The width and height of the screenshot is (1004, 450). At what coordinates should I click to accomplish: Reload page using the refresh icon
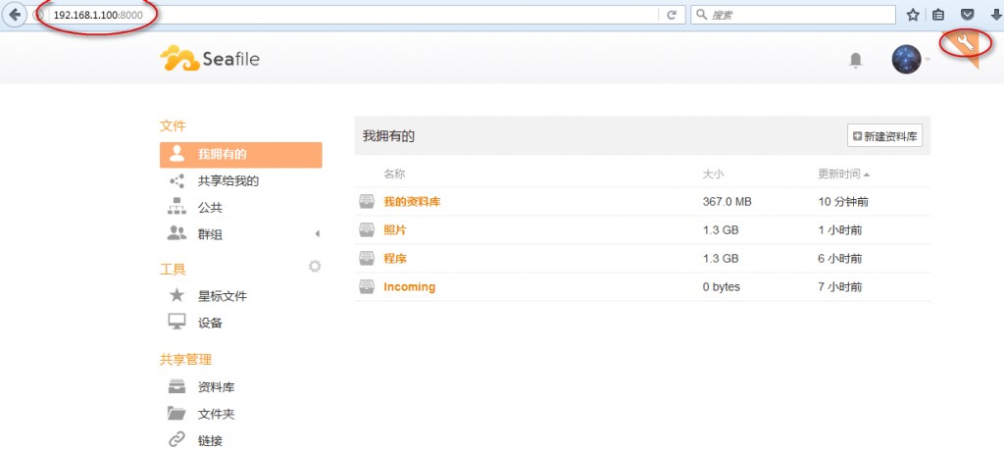[672, 15]
